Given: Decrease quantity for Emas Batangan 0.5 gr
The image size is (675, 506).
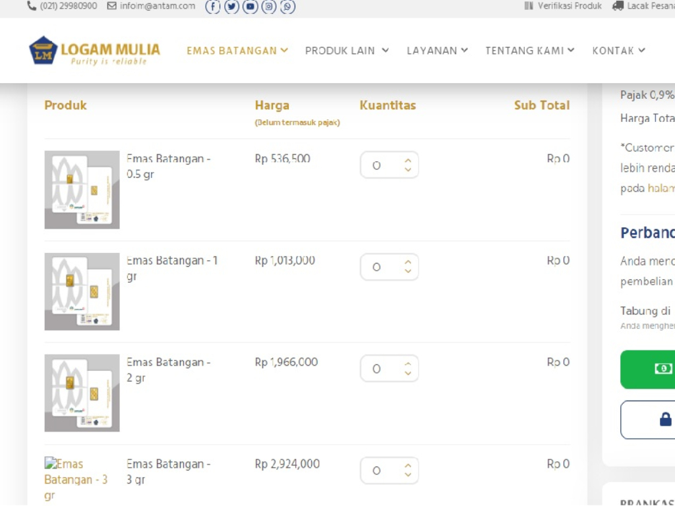Looking at the screenshot, I should tap(407, 169).
